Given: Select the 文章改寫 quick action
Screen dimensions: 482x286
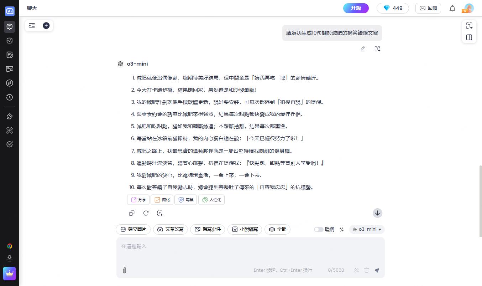Looking at the screenshot, I should pos(171,229).
